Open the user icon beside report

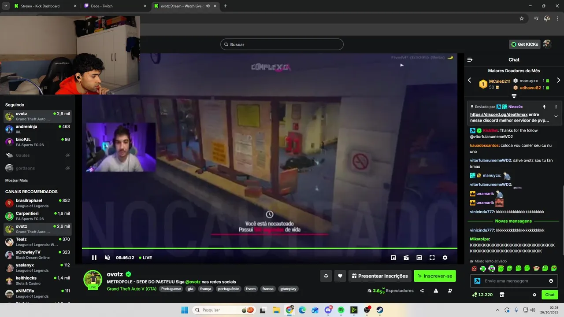tap(450, 291)
